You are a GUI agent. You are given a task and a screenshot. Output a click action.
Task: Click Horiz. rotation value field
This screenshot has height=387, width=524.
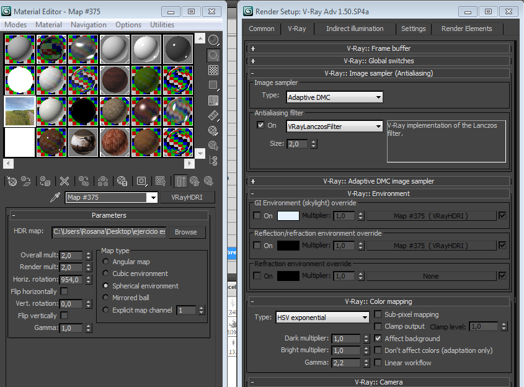tap(71, 279)
